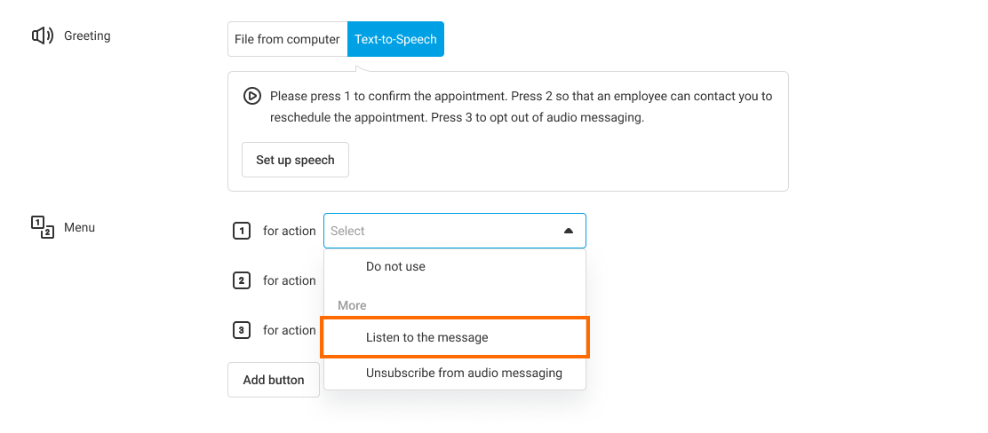The image size is (988, 433).
Task: Click the key 3 number icon
Action: (241, 330)
